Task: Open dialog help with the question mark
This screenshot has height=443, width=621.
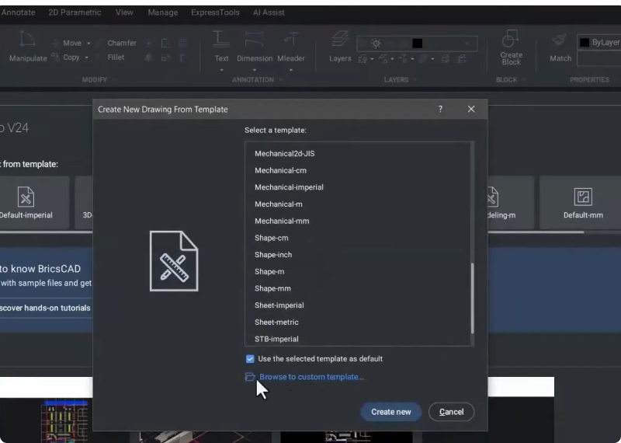Action: click(440, 109)
